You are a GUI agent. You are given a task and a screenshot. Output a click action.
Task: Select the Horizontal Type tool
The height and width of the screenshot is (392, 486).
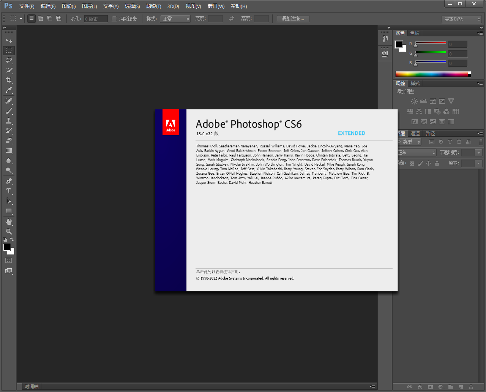[x=9, y=191]
